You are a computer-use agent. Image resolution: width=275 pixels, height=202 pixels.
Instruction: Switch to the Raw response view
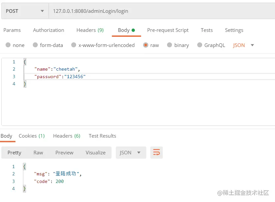coord(38,152)
